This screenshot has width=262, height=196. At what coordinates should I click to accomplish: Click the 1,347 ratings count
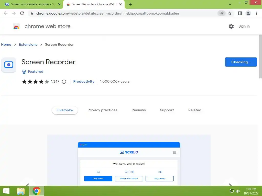(x=55, y=81)
